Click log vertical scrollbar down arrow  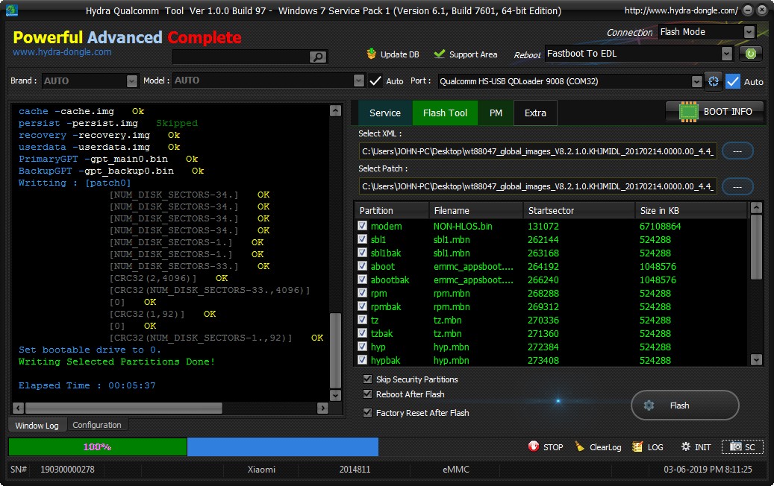[335, 395]
